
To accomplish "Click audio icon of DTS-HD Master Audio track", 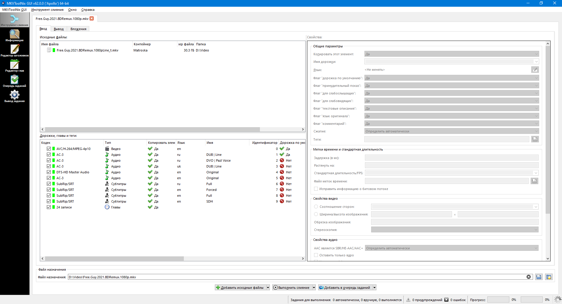I will point(107,172).
